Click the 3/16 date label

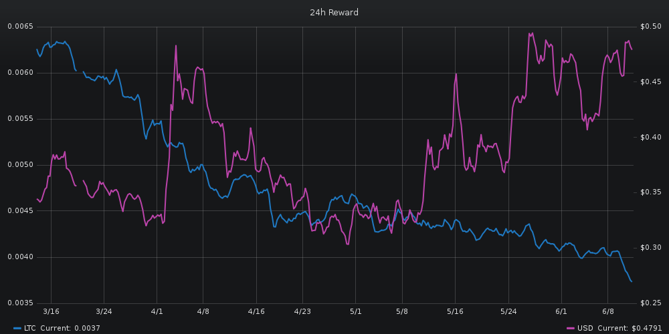(52, 311)
